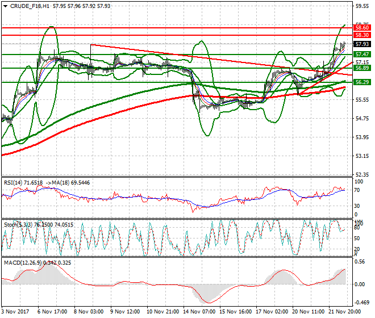Click the 8 Nov 03:00 time label
Viewport: 375px width, 318px height.
pos(89,312)
